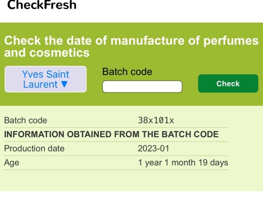Click 19 days in the age row
This screenshot has width=263, height=202.
[x=213, y=163]
